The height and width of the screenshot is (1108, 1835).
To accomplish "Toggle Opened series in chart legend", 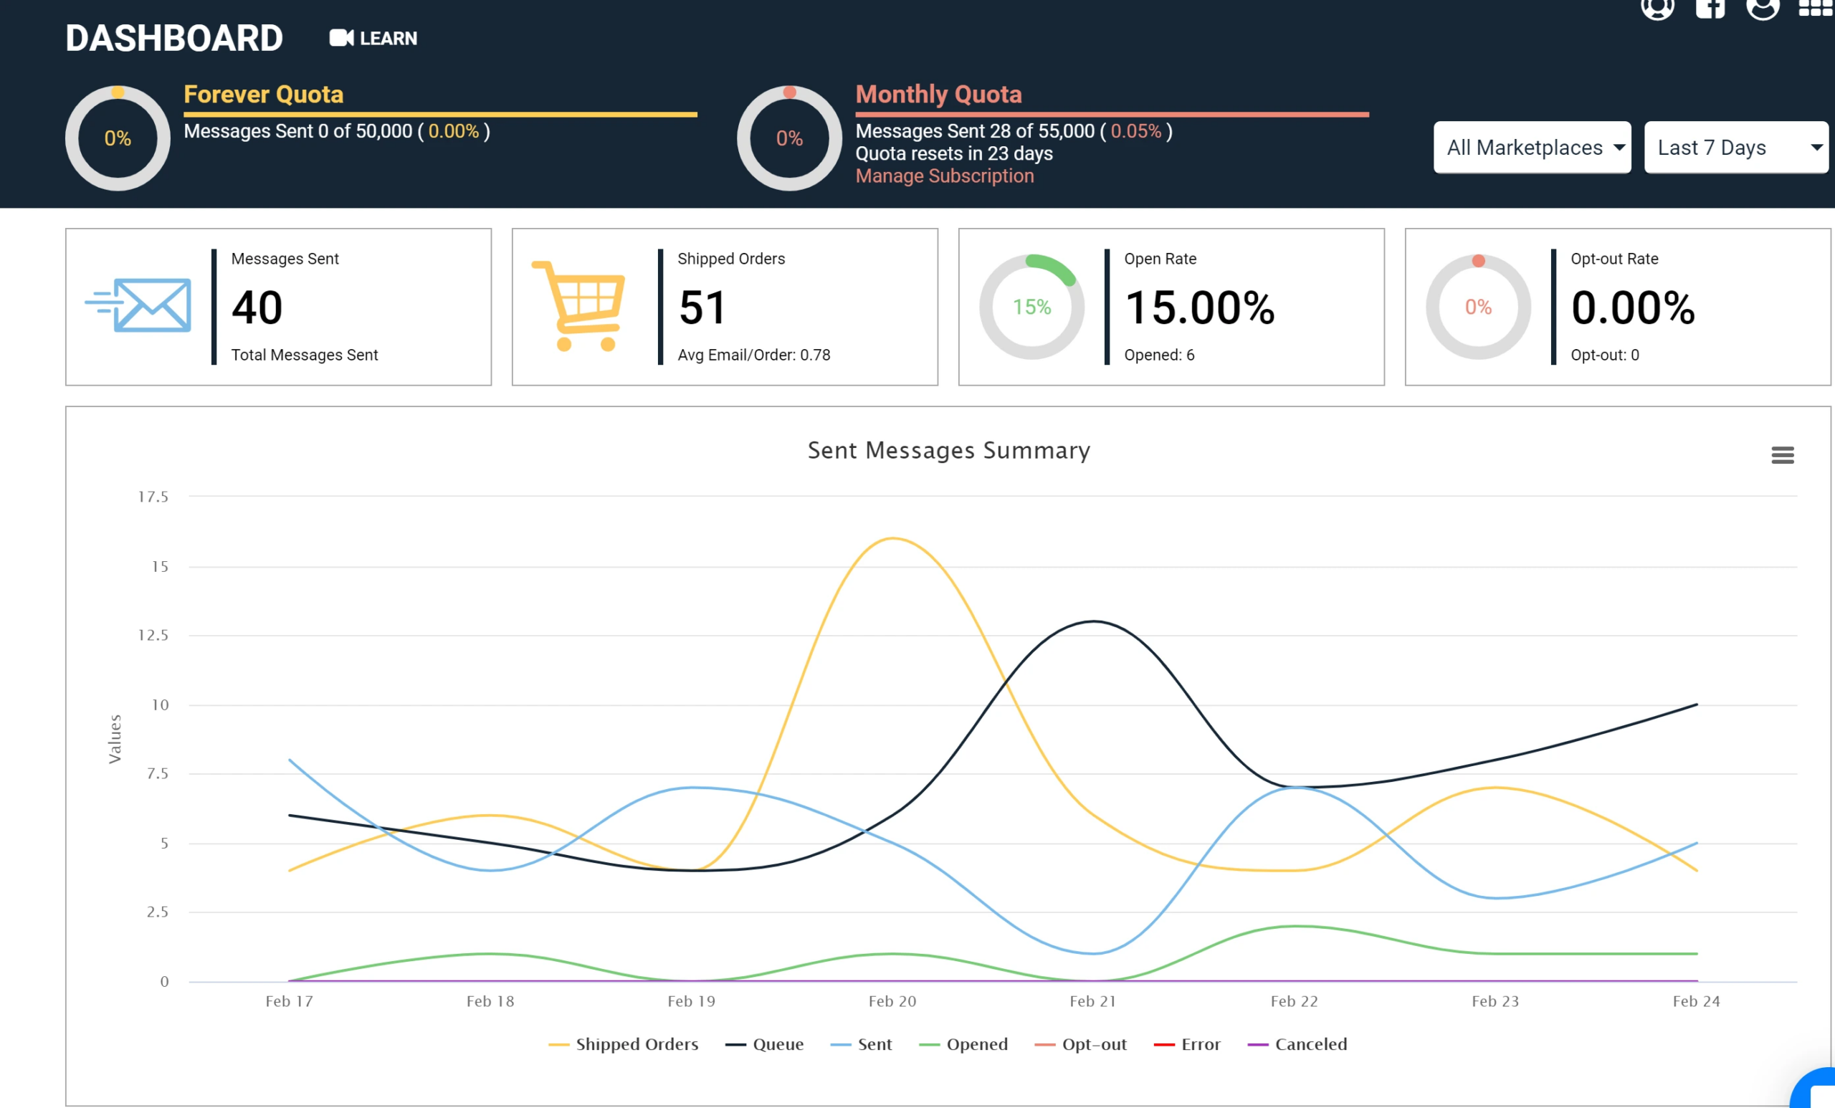I will 976,1044.
